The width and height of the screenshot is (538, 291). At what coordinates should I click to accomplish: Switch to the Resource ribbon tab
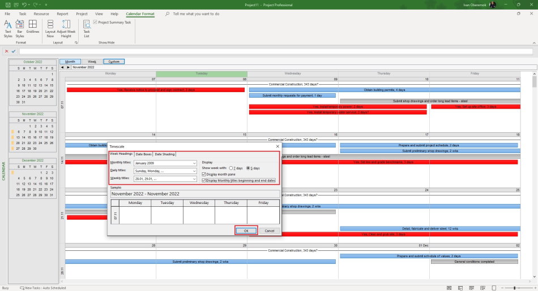(x=41, y=14)
